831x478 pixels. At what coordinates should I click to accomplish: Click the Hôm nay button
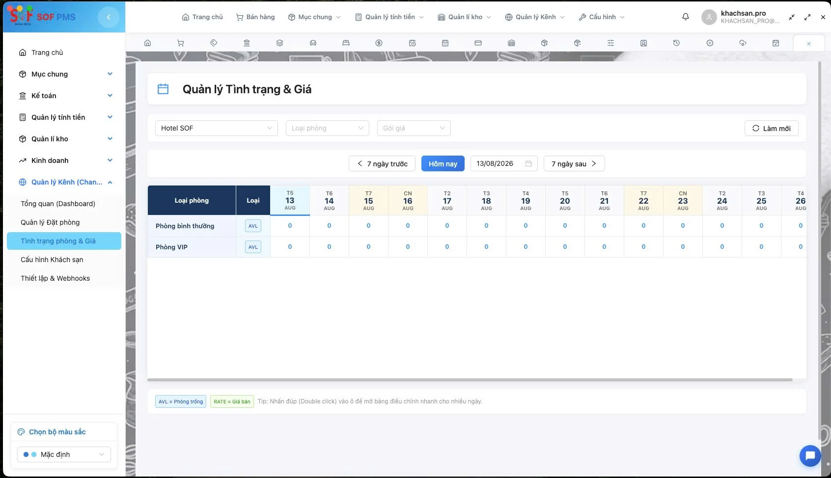(x=443, y=163)
